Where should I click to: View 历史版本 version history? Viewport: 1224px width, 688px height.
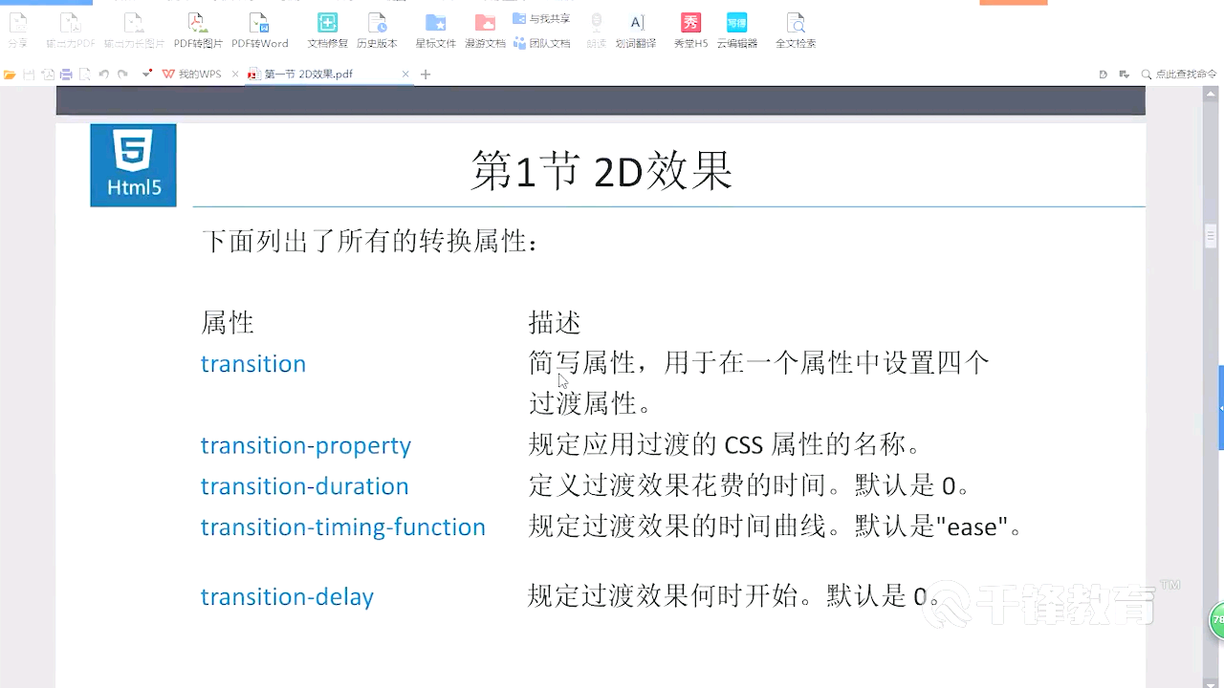379,29
